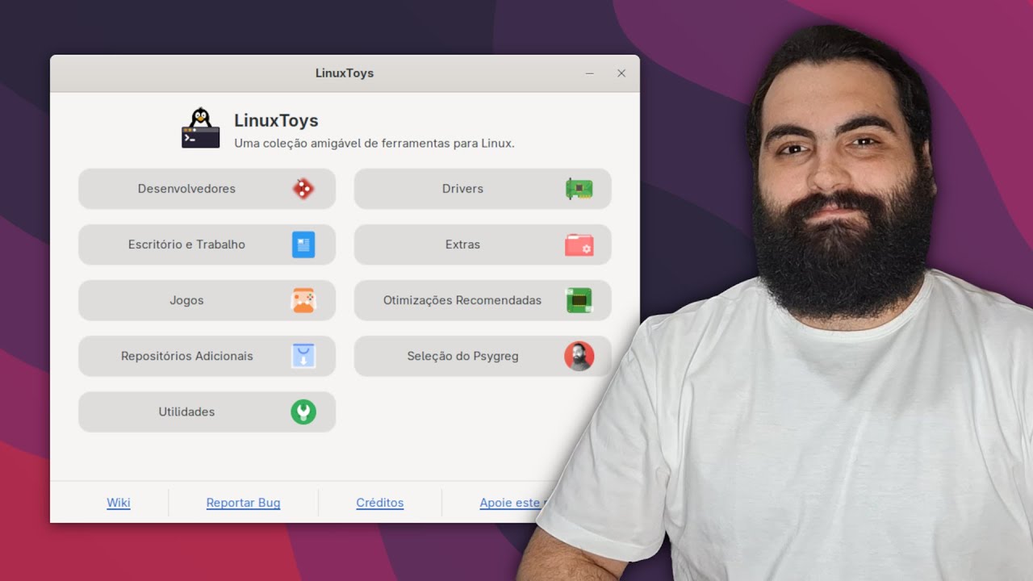Click the green chip Otimizações Recomendadas icon

click(x=579, y=300)
